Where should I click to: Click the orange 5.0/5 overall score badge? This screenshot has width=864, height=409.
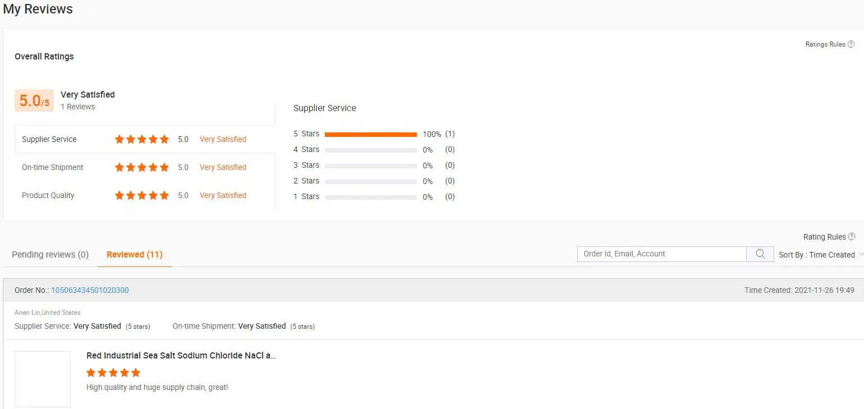(x=34, y=100)
